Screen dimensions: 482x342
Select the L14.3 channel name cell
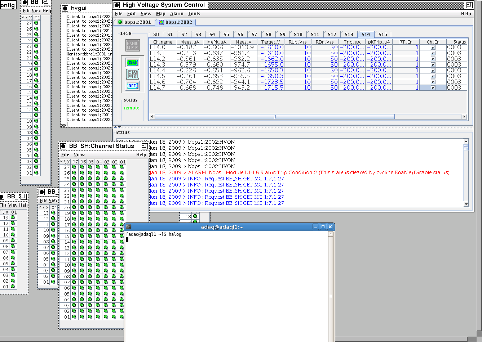click(163, 64)
